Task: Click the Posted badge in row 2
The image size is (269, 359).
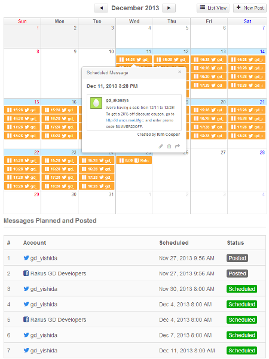Action: point(237,273)
